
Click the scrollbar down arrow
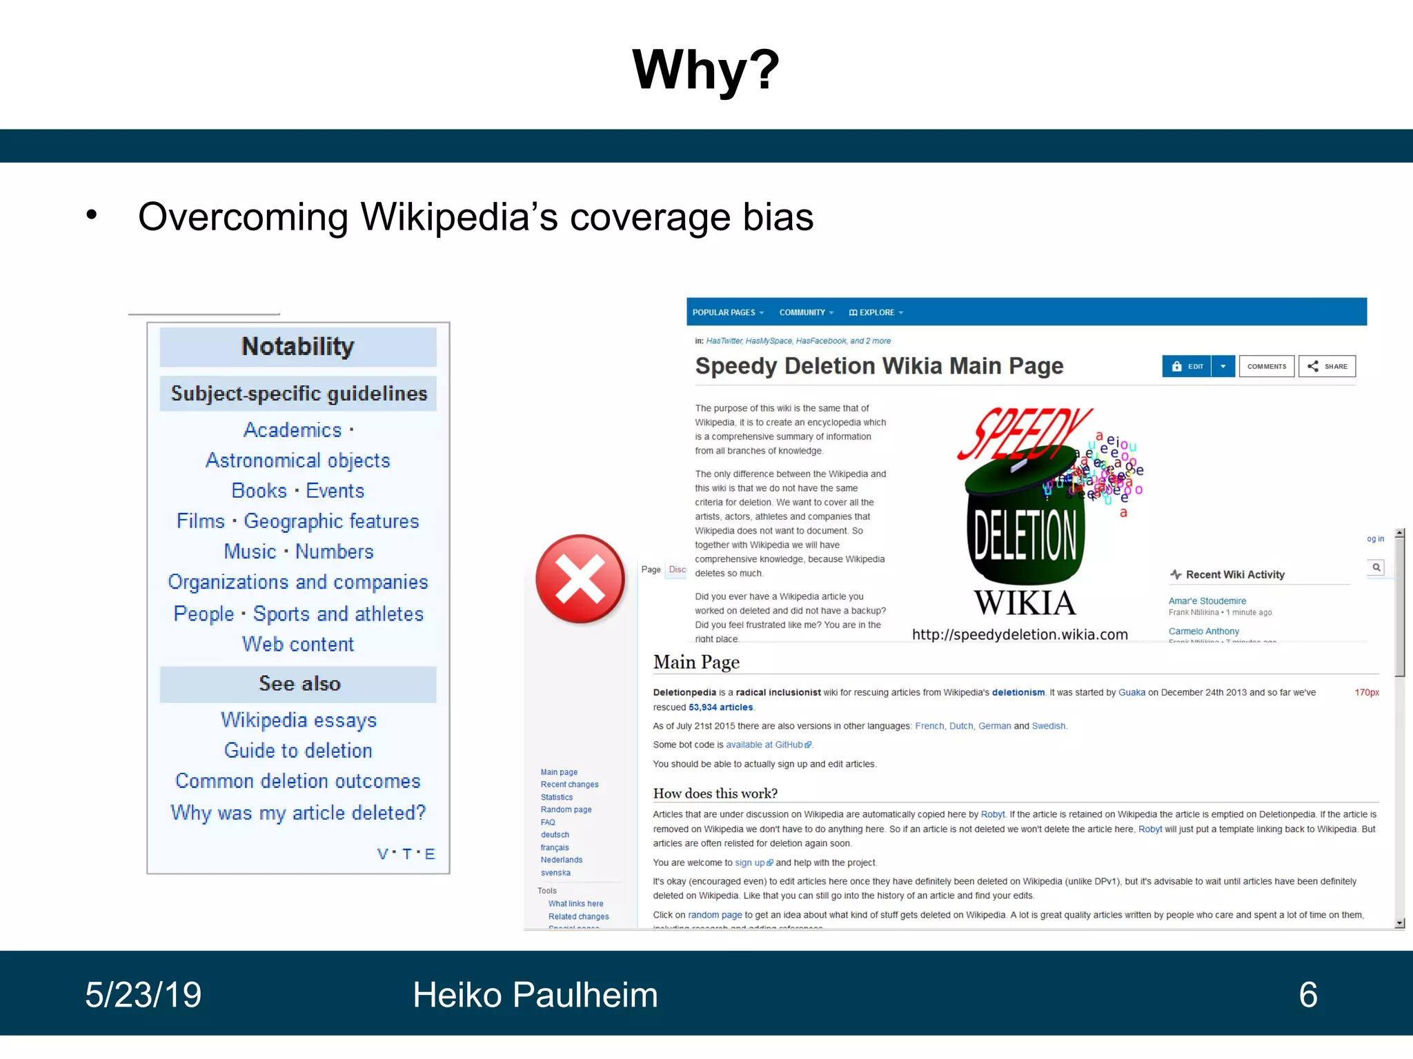click(1400, 923)
